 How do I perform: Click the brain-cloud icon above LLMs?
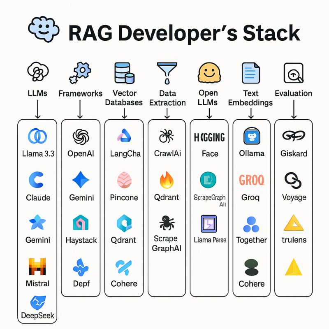click(38, 71)
